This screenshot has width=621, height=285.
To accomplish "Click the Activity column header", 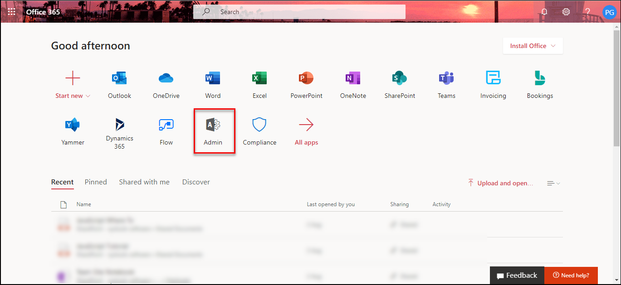I will point(441,204).
